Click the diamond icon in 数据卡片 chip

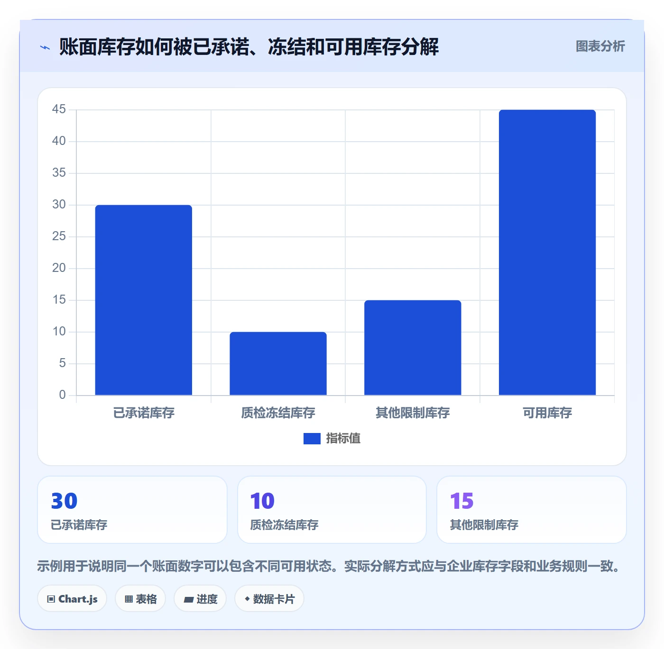point(247,599)
